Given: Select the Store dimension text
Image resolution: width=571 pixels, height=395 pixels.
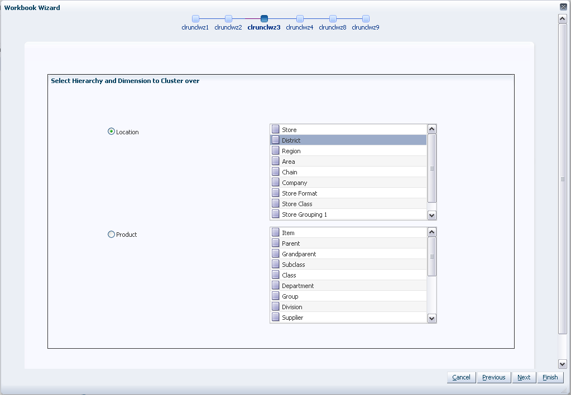Looking at the screenshot, I should tap(289, 130).
